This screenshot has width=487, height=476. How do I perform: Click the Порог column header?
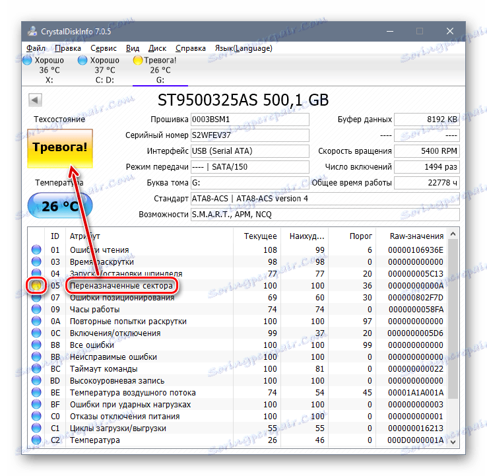(x=352, y=236)
